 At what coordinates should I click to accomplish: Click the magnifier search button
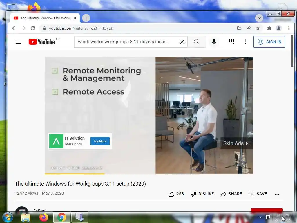coord(197,42)
